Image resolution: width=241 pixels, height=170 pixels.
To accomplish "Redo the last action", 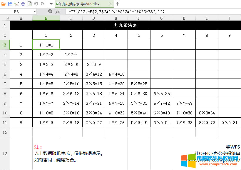I will click(x=43, y=4).
